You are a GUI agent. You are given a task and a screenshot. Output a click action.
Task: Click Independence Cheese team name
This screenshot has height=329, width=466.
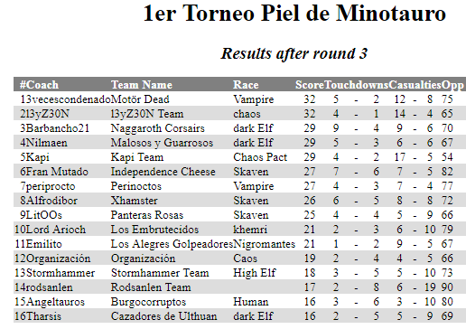163,172
